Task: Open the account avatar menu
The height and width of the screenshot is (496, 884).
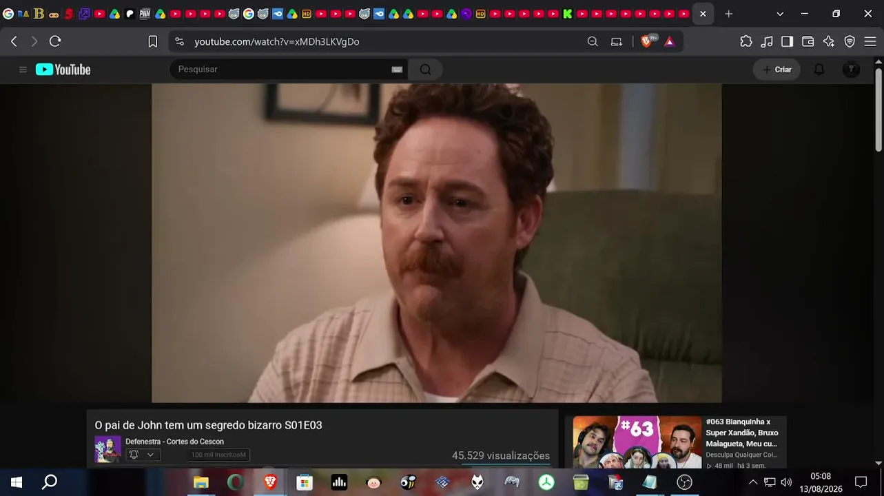Action: pos(851,70)
